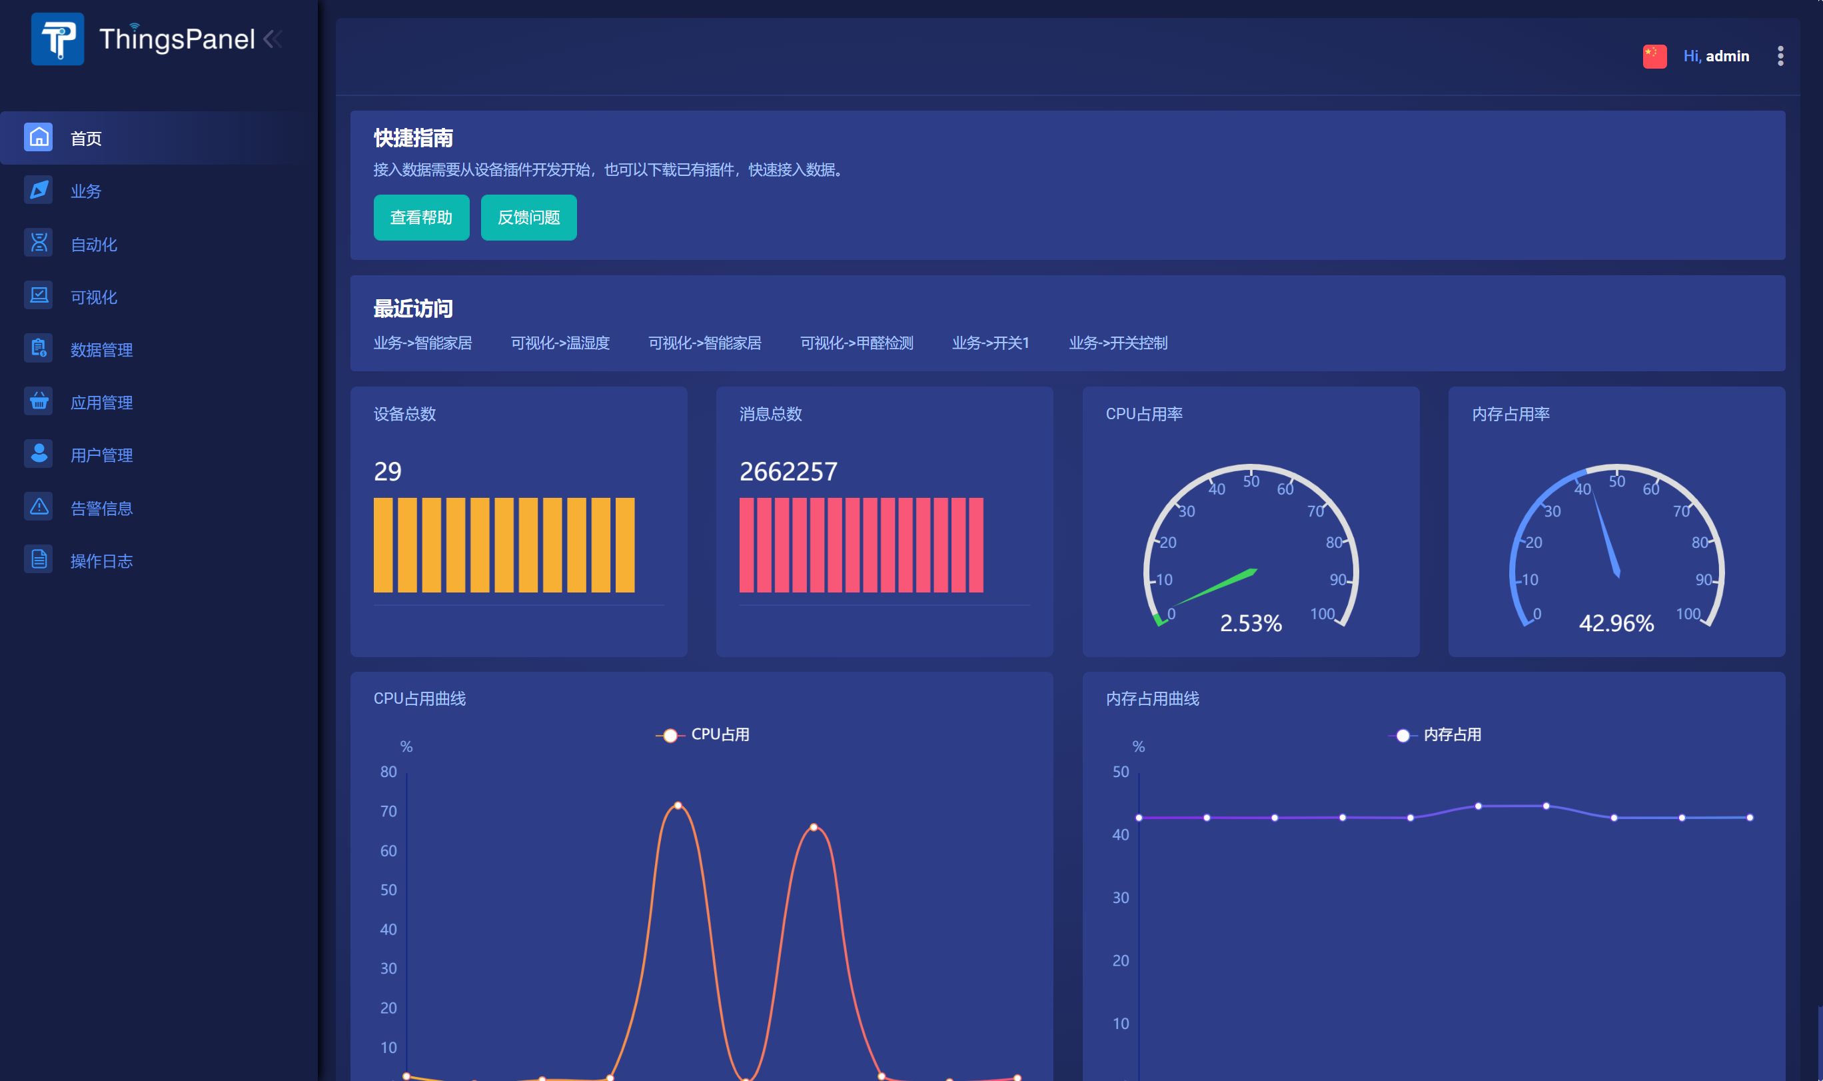Click the 用户管理 person icon
This screenshot has width=1823, height=1081.
39,454
